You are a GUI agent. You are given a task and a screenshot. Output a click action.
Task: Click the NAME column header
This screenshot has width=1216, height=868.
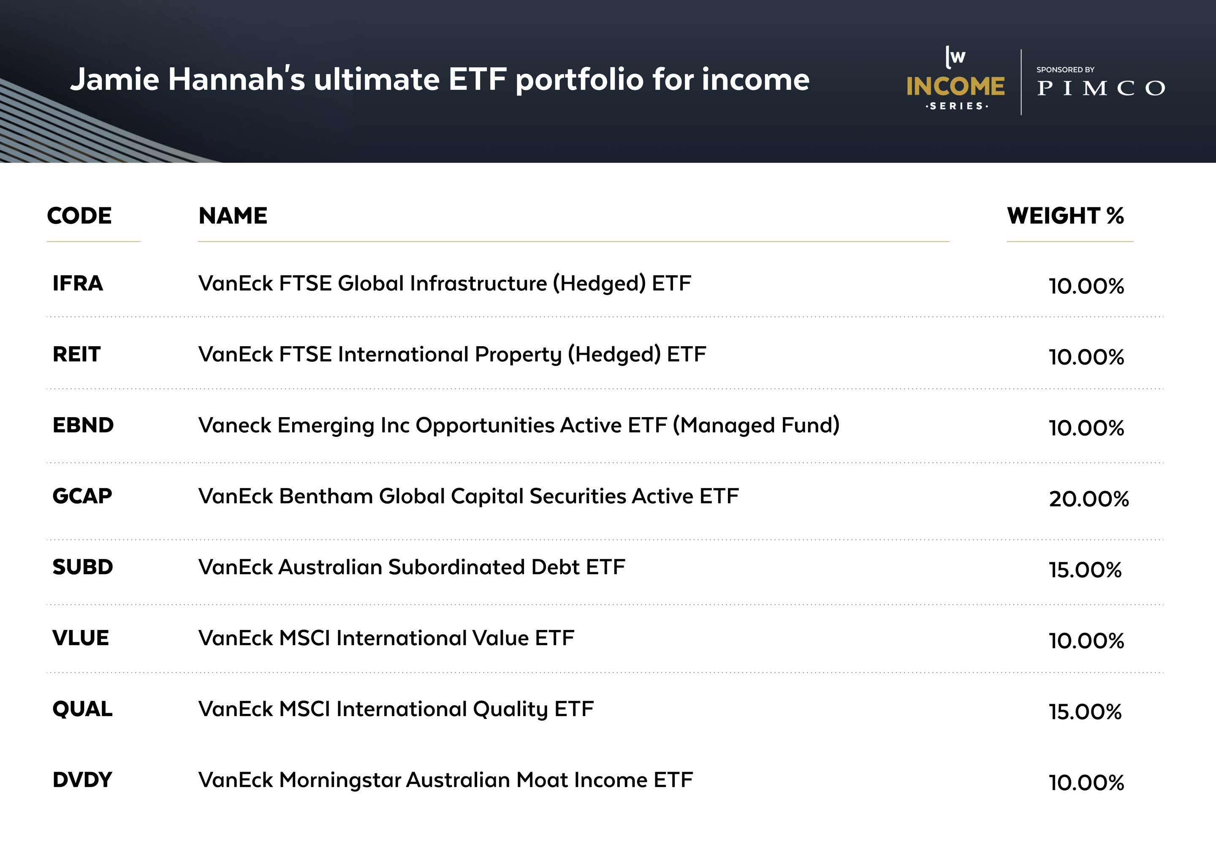(233, 216)
